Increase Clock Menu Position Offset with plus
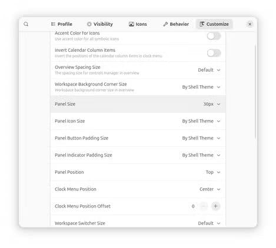This screenshot has width=276, height=248. 215,206
